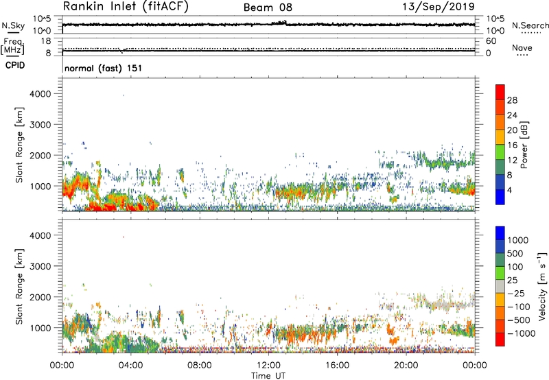Click the "Nave" legend label
The image size is (549, 380).
point(522,48)
